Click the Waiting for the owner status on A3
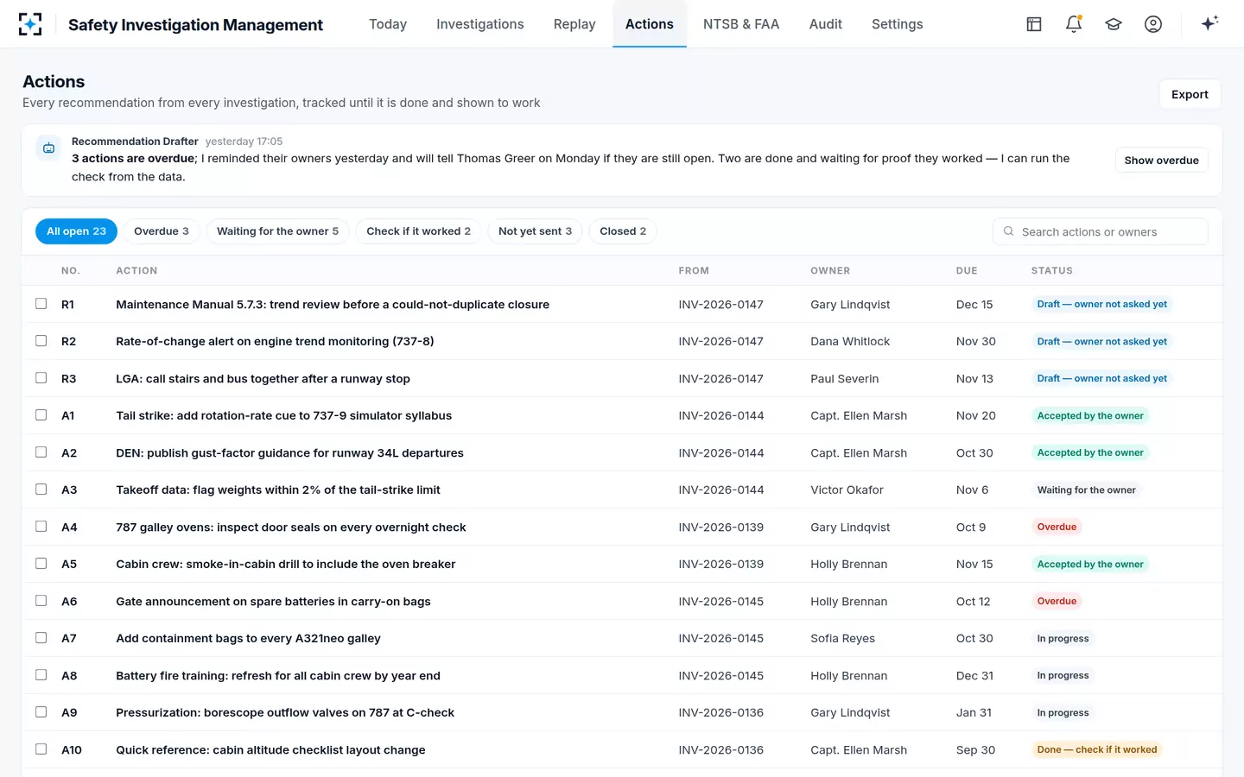The height and width of the screenshot is (777, 1244). pos(1086,490)
